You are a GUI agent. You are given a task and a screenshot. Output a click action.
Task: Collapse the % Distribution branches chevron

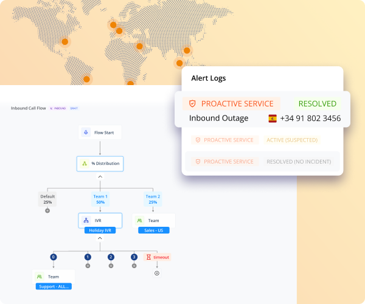point(100,177)
